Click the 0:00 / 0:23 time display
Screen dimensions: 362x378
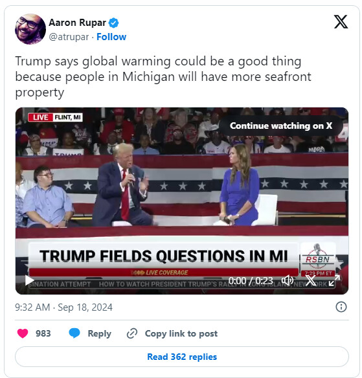(x=251, y=281)
